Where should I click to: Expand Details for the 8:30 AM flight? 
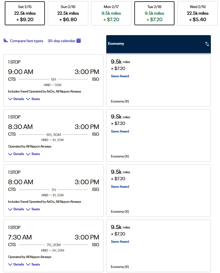point(16,154)
